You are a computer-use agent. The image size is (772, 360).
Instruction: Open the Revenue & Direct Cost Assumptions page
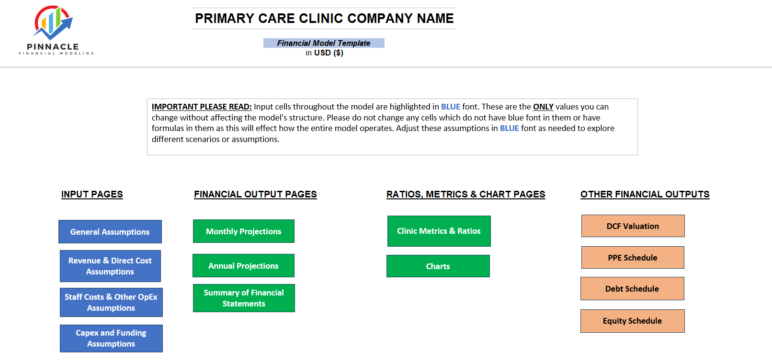coord(110,266)
